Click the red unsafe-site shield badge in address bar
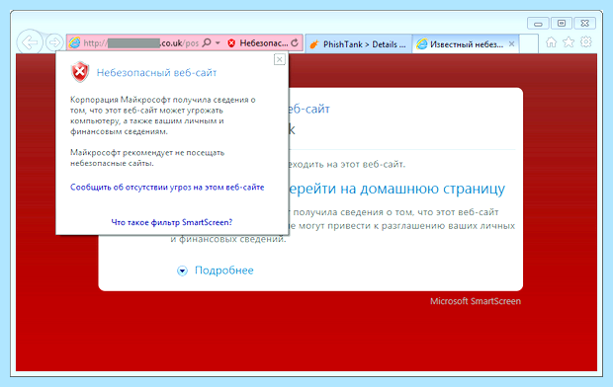Viewport: 613px width, 387px height. (x=231, y=43)
